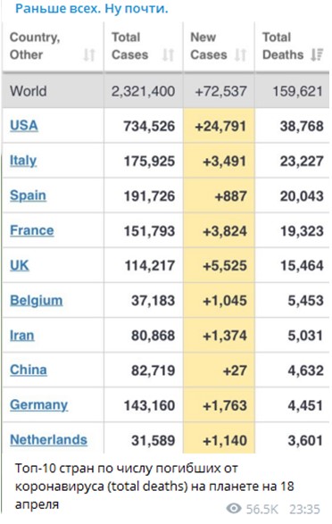Open the France country link

pyautogui.click(x=32, y=230)
